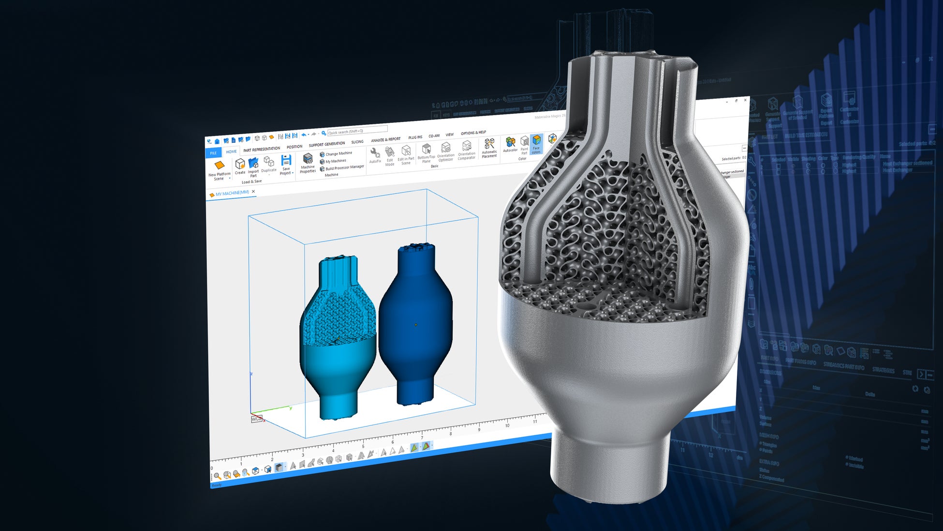Click the undo arrow in quick access toolbar
Screen dimensions: 943x531
point(303,135)
